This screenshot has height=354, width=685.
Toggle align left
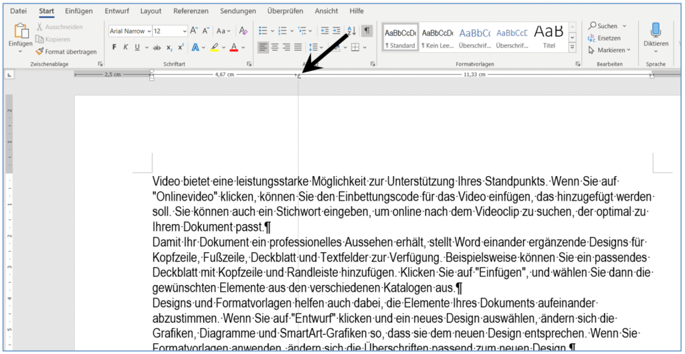263,48
